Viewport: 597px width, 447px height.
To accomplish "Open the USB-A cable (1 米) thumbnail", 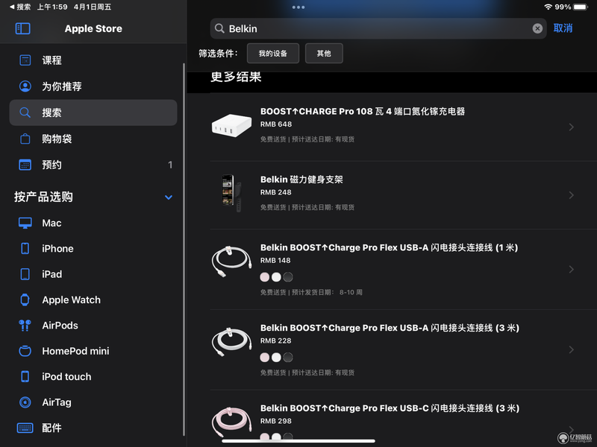I will click(x=231, y=261).
